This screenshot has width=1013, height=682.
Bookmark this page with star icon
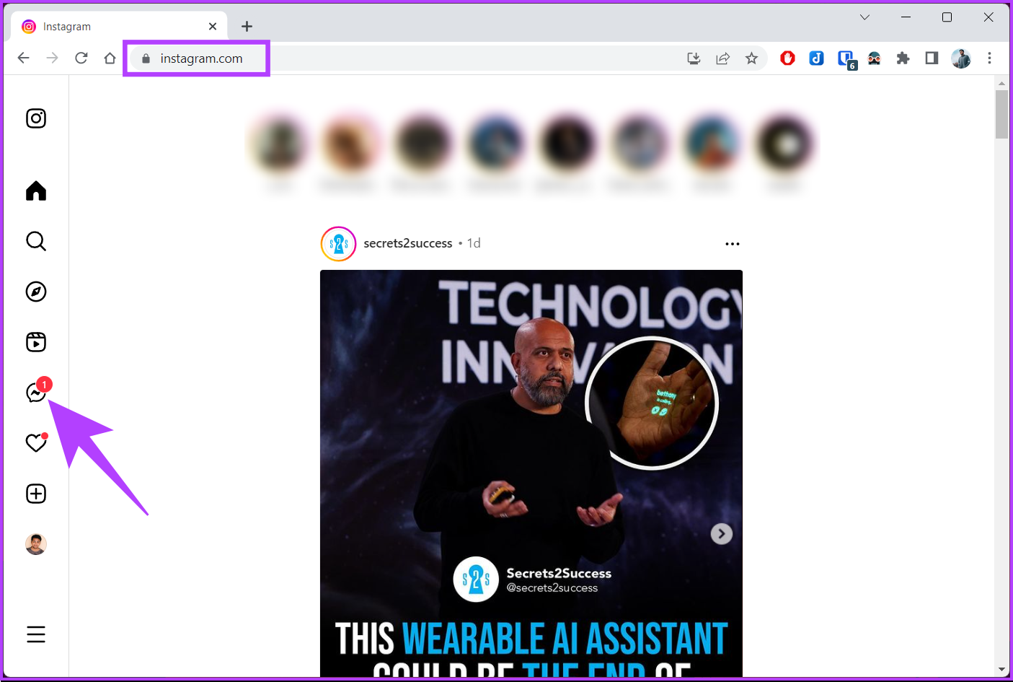[751, 58]
